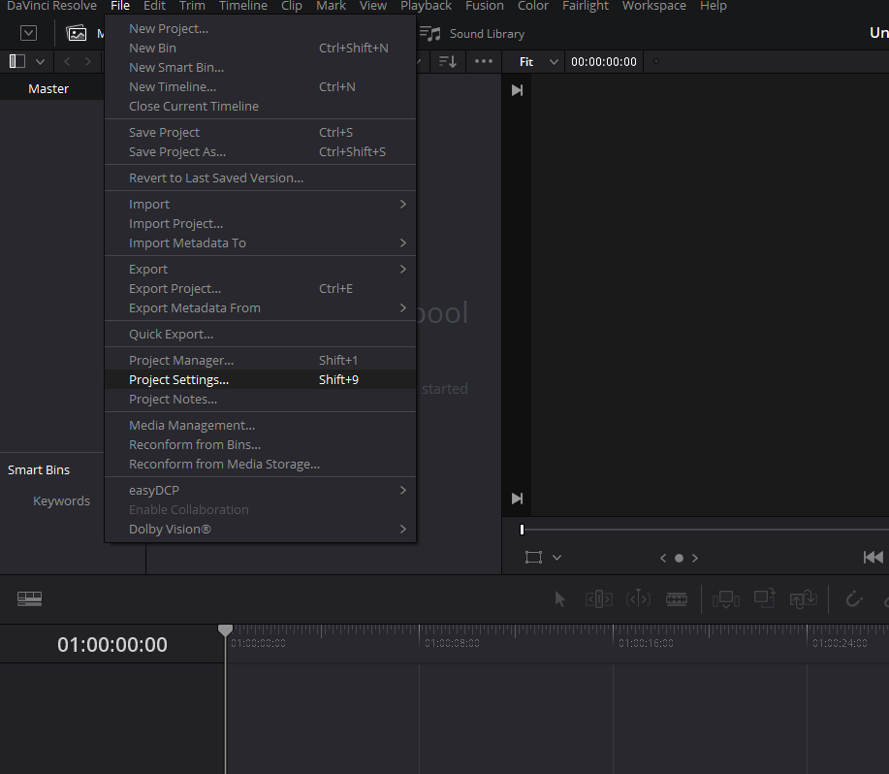Click jog previous arrow under viewer
The height and width of the screenshot is (774, 889).
(x=663, y=558)
